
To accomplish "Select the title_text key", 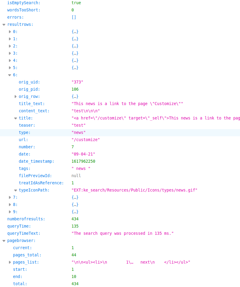I will [32, 104].
